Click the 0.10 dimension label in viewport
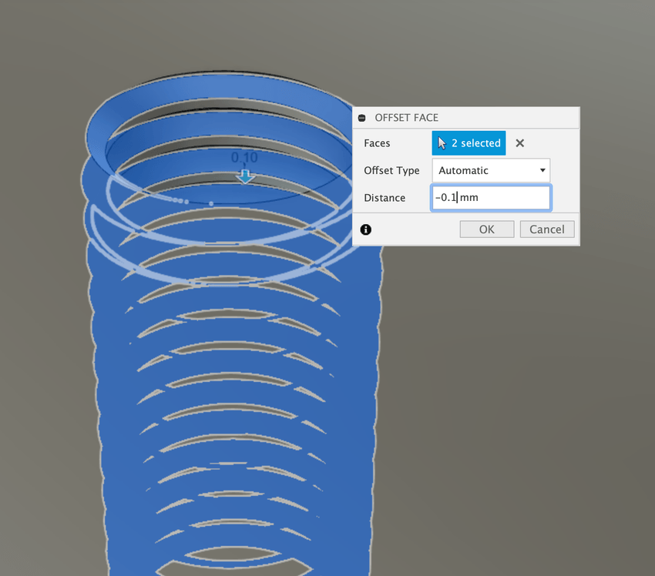The height and width of the screenshot is (576, 655). (x=244, y=157)
